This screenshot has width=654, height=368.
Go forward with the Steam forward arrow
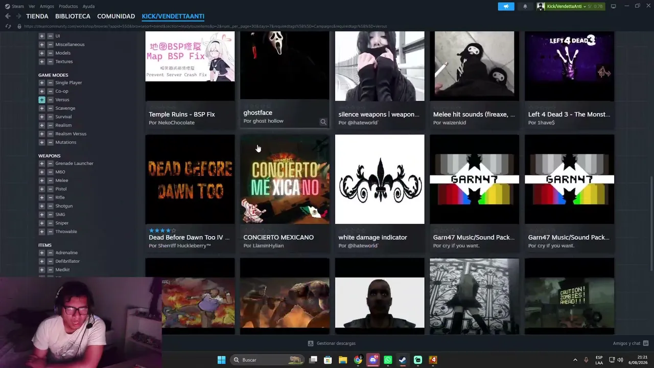(17, 16)
